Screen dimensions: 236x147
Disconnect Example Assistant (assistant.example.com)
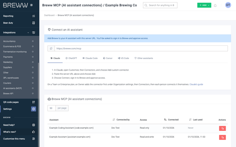click(x=222, y=137)
